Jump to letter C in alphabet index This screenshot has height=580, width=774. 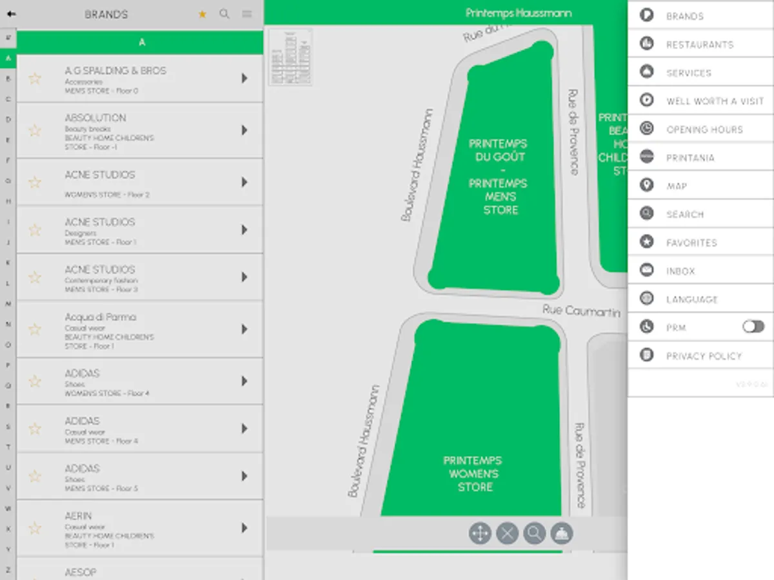[x=8, y=99]
